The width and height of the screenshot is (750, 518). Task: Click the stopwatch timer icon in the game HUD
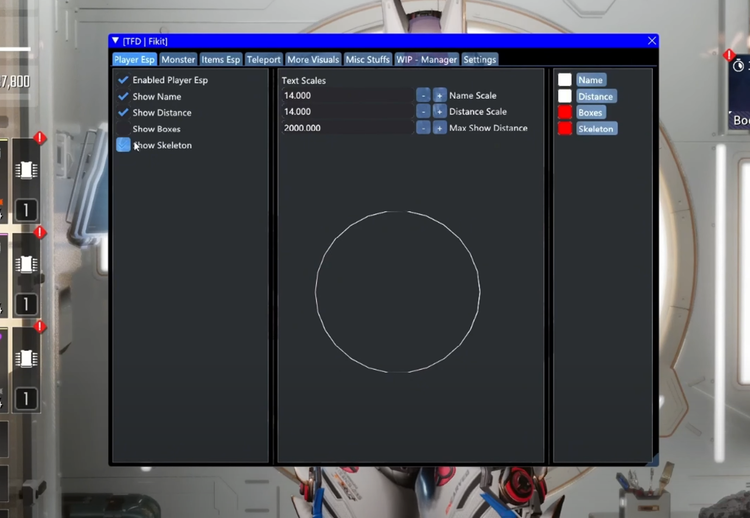tap(738, 66)
